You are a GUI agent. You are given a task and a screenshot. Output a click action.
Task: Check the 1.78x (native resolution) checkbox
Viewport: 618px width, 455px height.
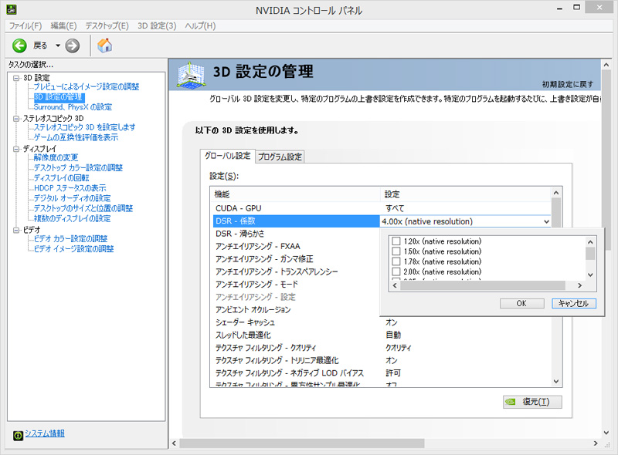point(396,261)
